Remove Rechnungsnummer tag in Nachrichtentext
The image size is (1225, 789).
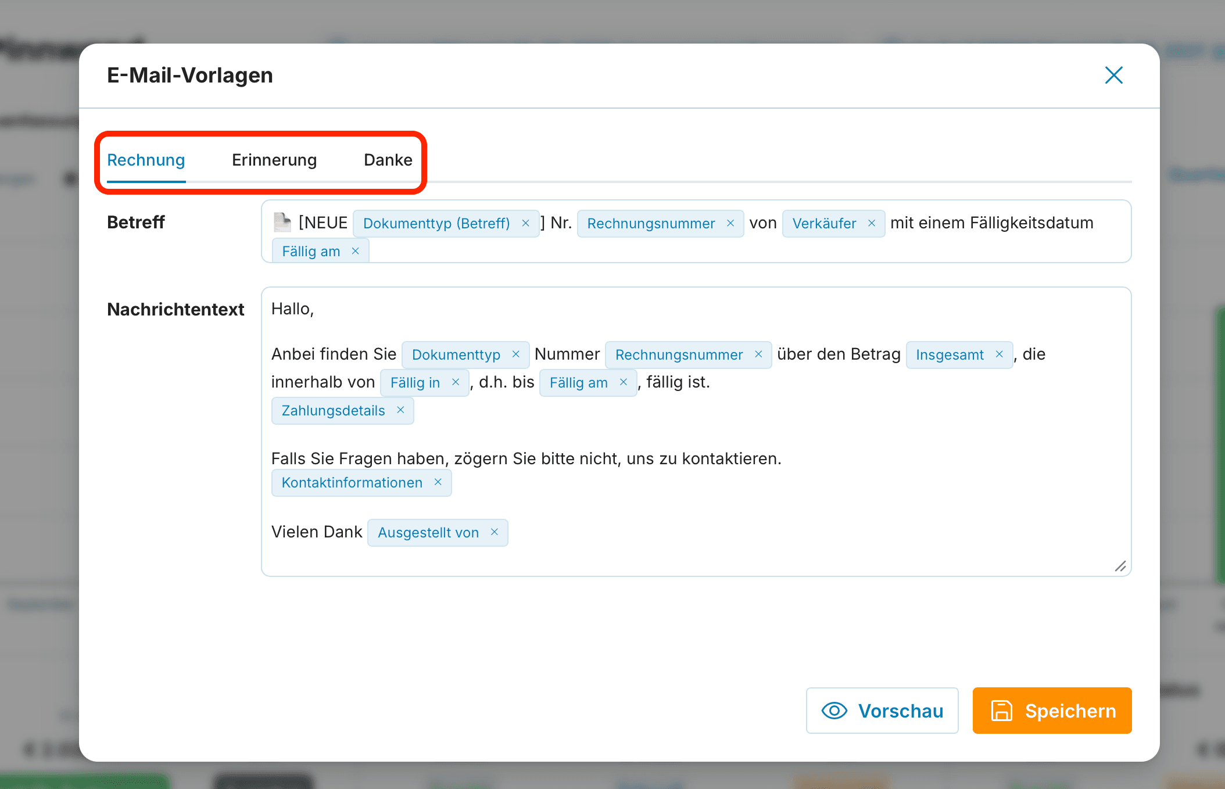(x=758, y=354)
